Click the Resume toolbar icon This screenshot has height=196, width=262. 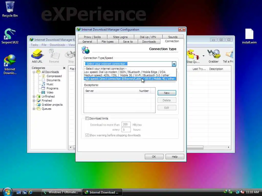coord(54,56)
